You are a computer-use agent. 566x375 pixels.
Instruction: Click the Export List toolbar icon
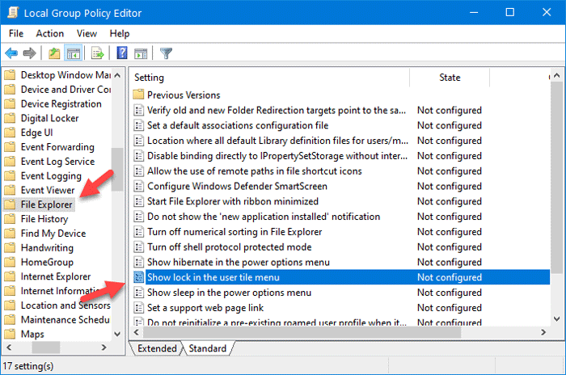tap(98, 54)
